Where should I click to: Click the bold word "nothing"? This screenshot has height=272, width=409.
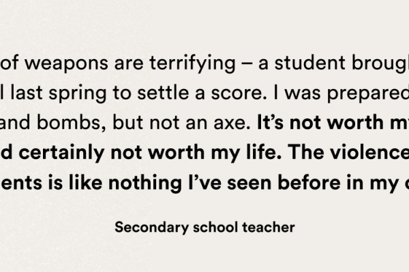coord(145,183)
